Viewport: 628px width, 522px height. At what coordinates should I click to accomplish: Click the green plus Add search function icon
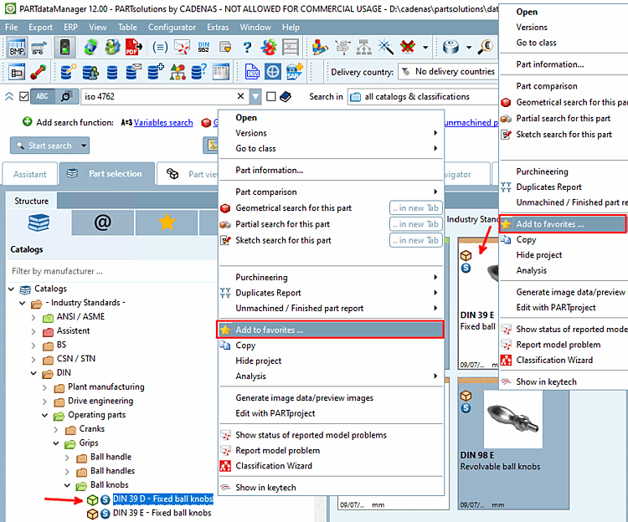pyautogui.click(x=28, y=121)
